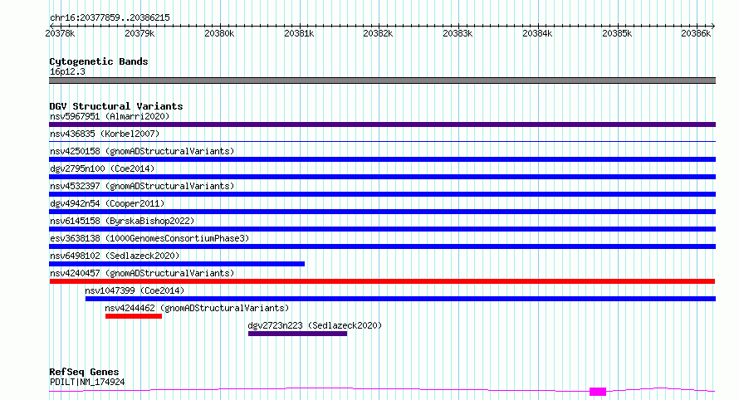Click the magenta PDILT exon box
The width and height of the screenshot is (739, 400).
click(598, 392)
